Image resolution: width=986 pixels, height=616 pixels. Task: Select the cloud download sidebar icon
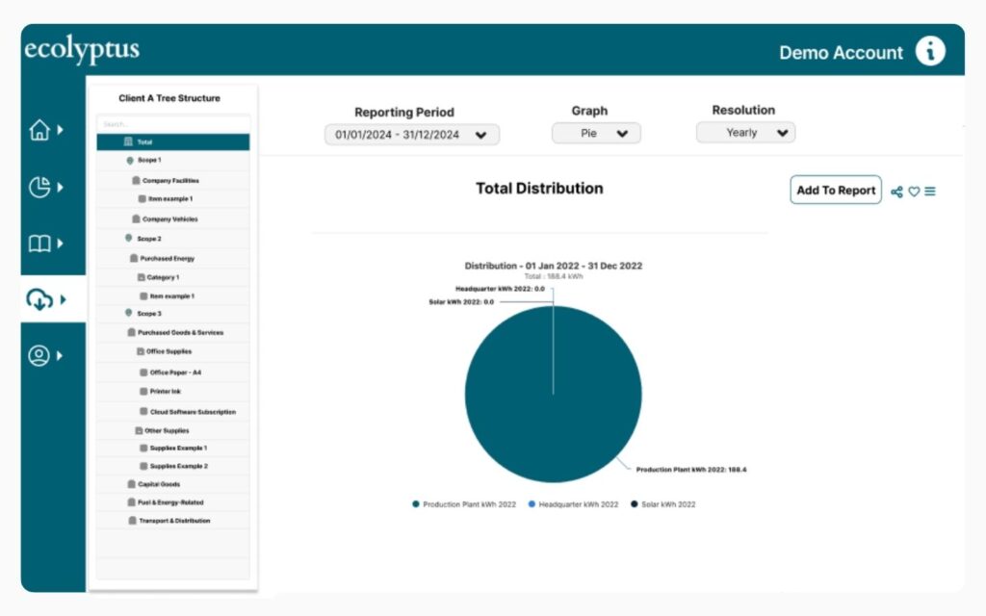tap(39, 299)
